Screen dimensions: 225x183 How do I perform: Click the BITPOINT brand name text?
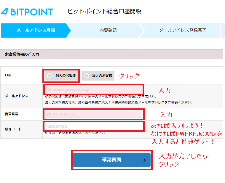(x=31, y=12)
